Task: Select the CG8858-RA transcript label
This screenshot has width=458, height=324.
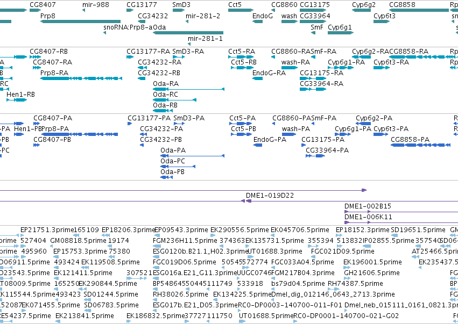Action: 409,52
